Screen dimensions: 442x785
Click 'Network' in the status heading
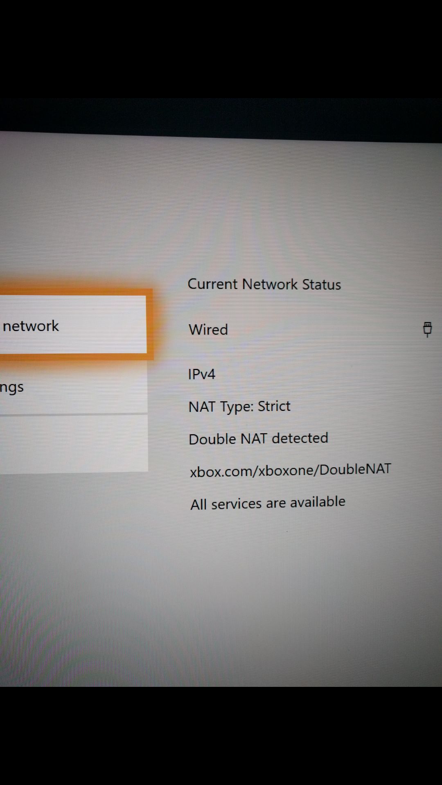point(270,284)
